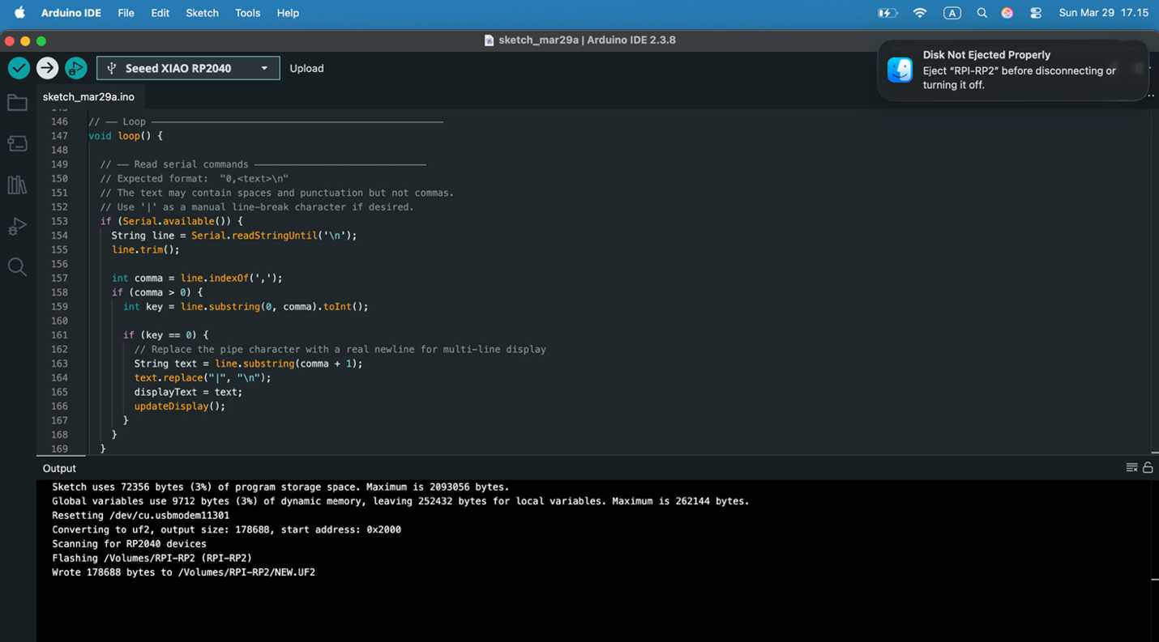Switch to the sketch_mar29a.ino tab

pyautogui.click(x=88, y=96)
